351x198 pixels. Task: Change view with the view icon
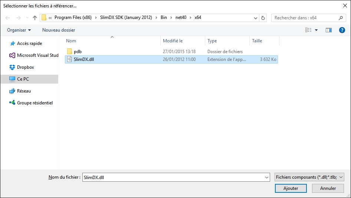click(308, 30)
